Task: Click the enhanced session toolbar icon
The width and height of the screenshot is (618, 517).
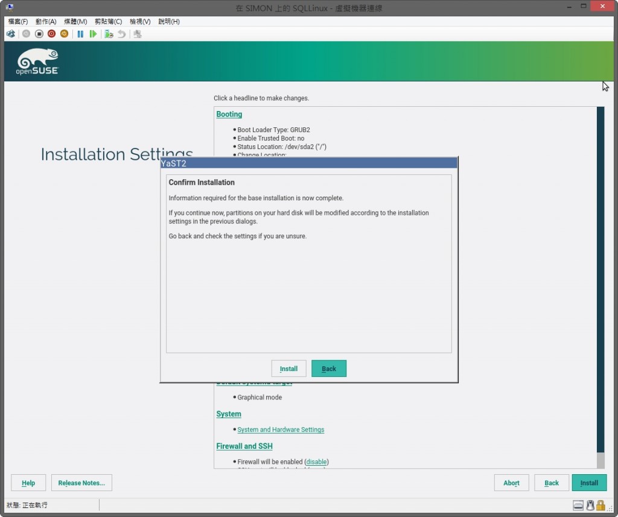Action: tap(138, 34)
